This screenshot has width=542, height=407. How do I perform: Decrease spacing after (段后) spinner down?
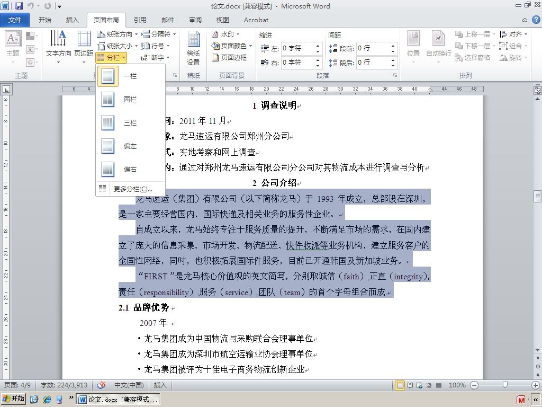(x=393, y=65)
